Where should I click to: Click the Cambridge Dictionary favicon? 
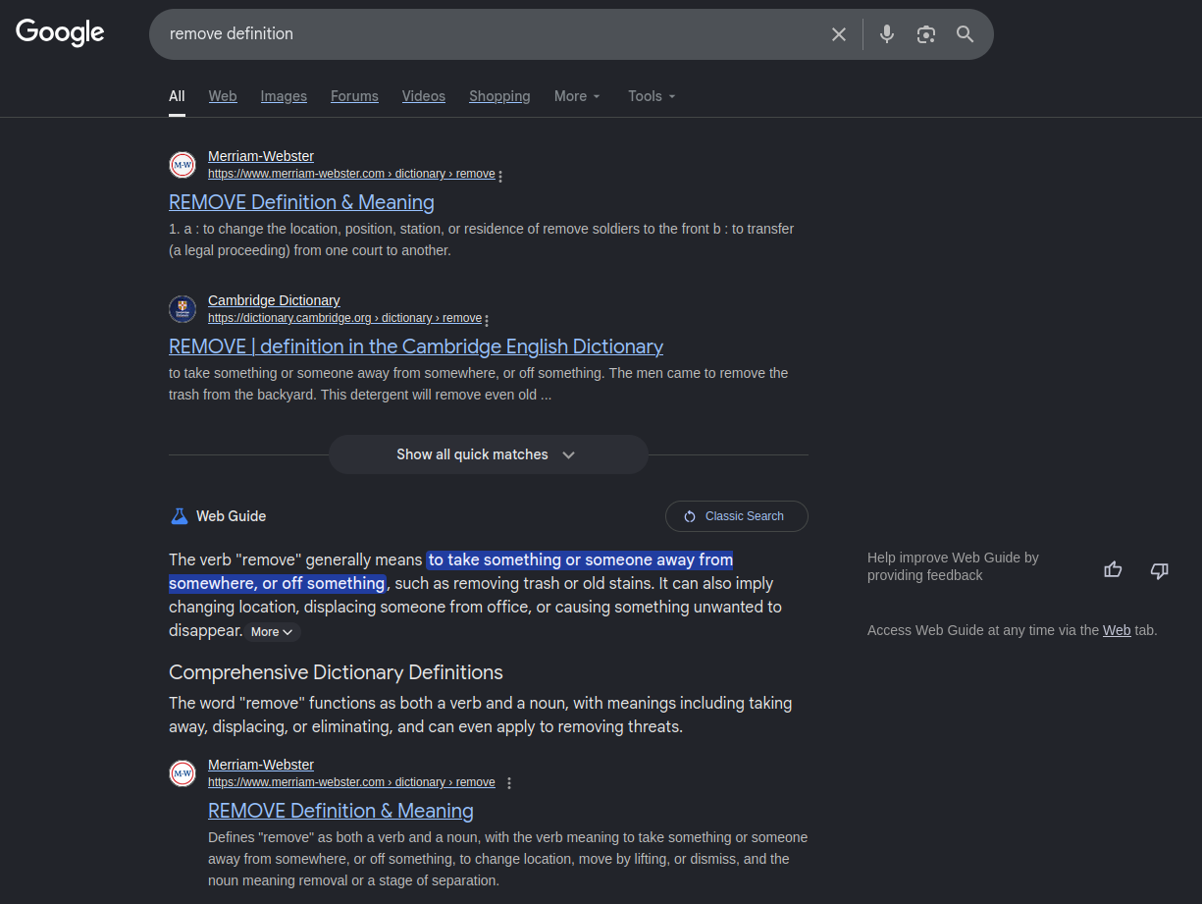[x=183, y=309]
